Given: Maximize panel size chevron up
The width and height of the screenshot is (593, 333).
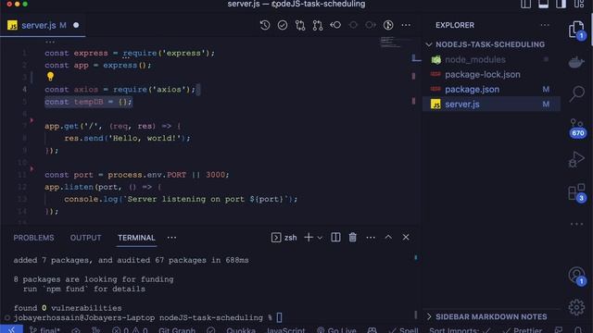Looking at the screenshot, I should click(x=388, y=237).
